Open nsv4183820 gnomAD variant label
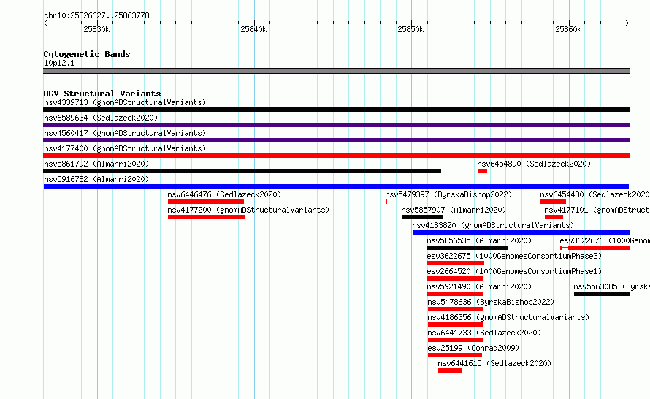650x399 pixels. [x=493, y=225]
